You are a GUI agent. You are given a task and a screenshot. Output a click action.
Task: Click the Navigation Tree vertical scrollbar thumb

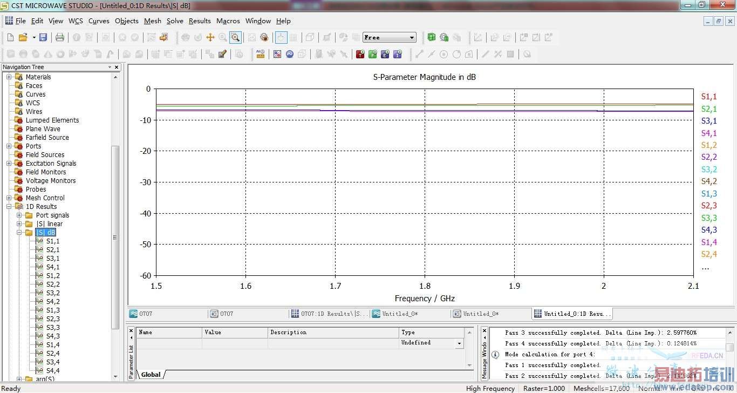pyautogui.click(x=115, y=238)
